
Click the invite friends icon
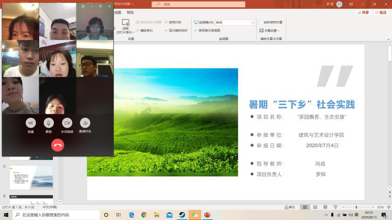85,123
